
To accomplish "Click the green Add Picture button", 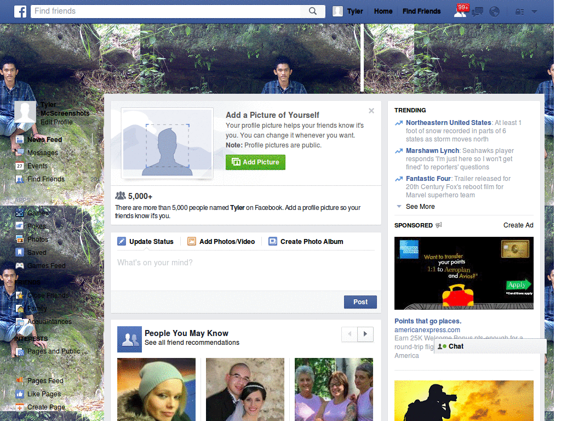I will pos(255,162).
